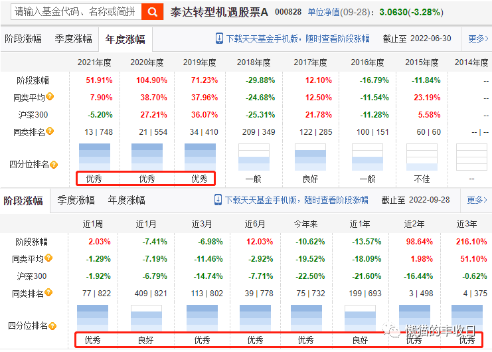Switch to 季度涨幅 tab in upper panel
The image size is (492, 352).
point(74,39)
